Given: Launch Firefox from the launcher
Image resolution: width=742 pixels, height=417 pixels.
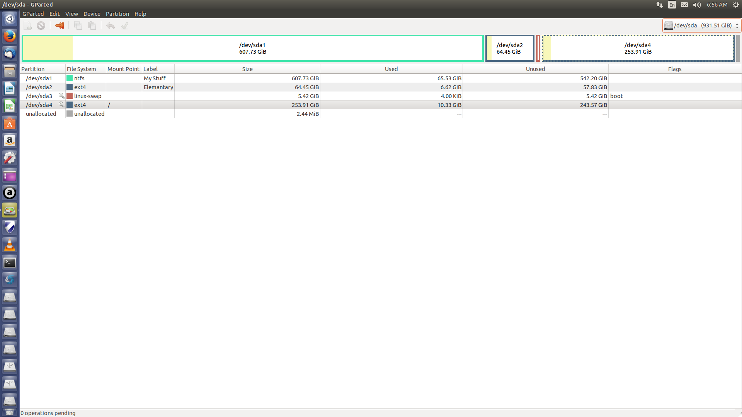Looking at the screenshot, I should coord(10,36).
